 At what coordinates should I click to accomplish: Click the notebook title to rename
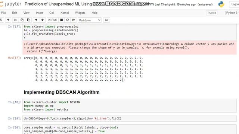(89, 4)
